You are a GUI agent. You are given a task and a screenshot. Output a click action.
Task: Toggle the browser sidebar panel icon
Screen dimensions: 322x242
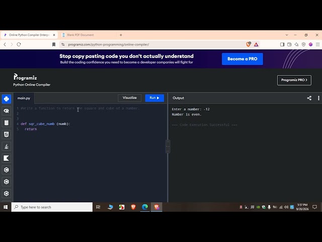[x=282, y=44]
